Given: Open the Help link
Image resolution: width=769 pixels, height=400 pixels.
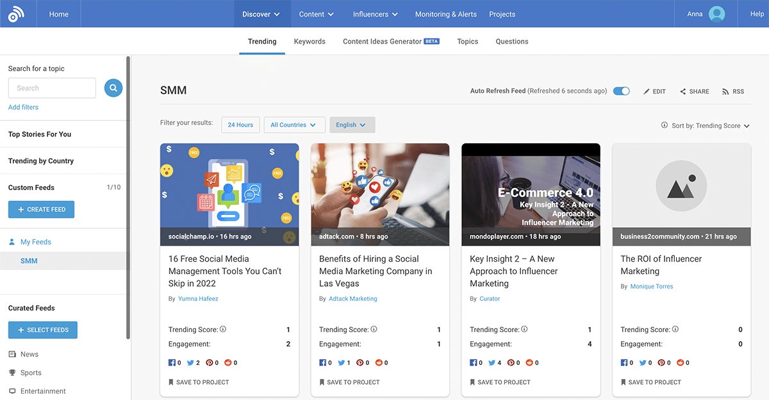Looking at the screenshot, I should point(757,14).
